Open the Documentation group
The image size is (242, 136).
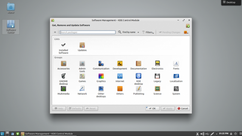(138, 65)
